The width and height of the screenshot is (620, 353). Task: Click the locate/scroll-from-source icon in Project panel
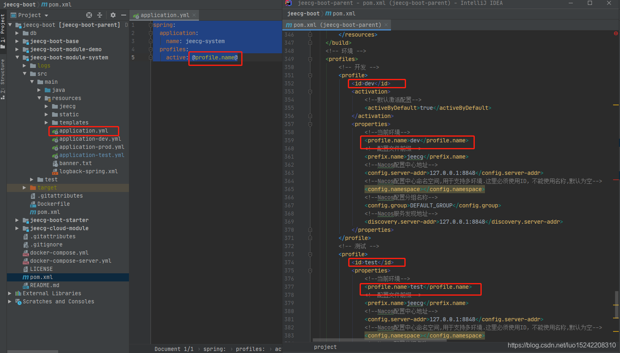pos(89,15)
